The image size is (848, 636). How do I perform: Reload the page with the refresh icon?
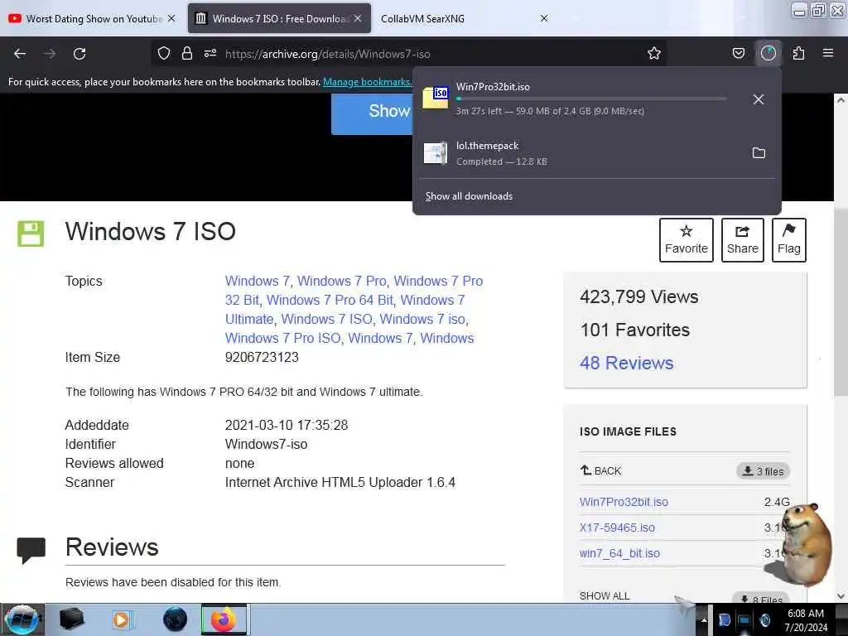tap(79, 54)
